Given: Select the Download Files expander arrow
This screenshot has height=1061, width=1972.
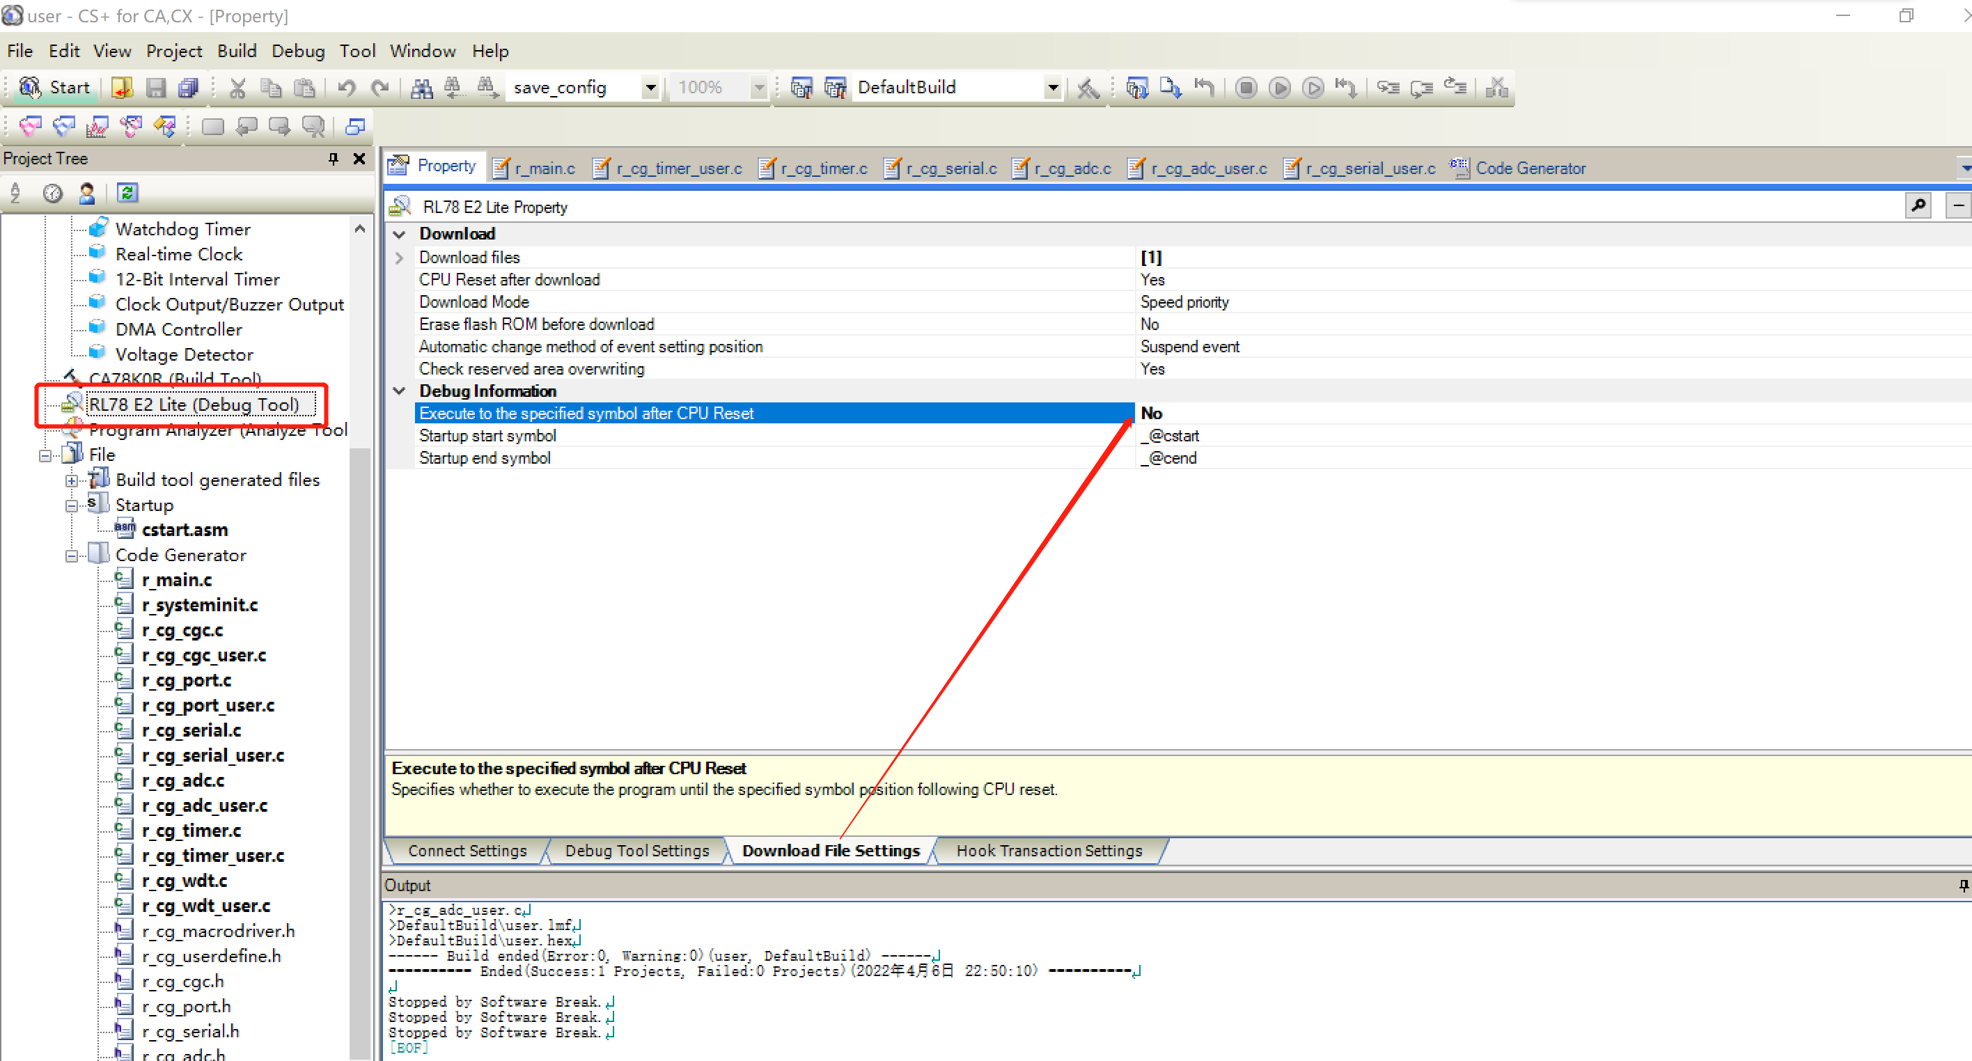Looking at the screenshot, I should pos(401,258).
